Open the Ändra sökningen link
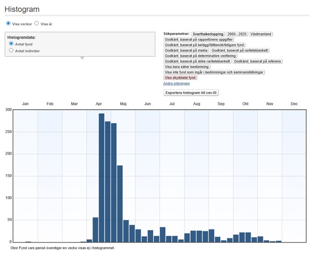The width and height of the screenshot is (314, 254). coord(177,83)
